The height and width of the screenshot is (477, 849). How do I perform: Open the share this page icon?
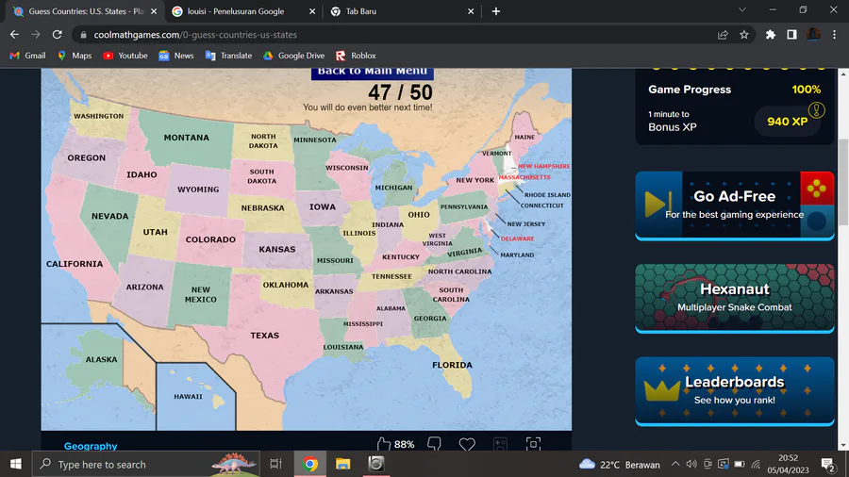coord(723,35)
